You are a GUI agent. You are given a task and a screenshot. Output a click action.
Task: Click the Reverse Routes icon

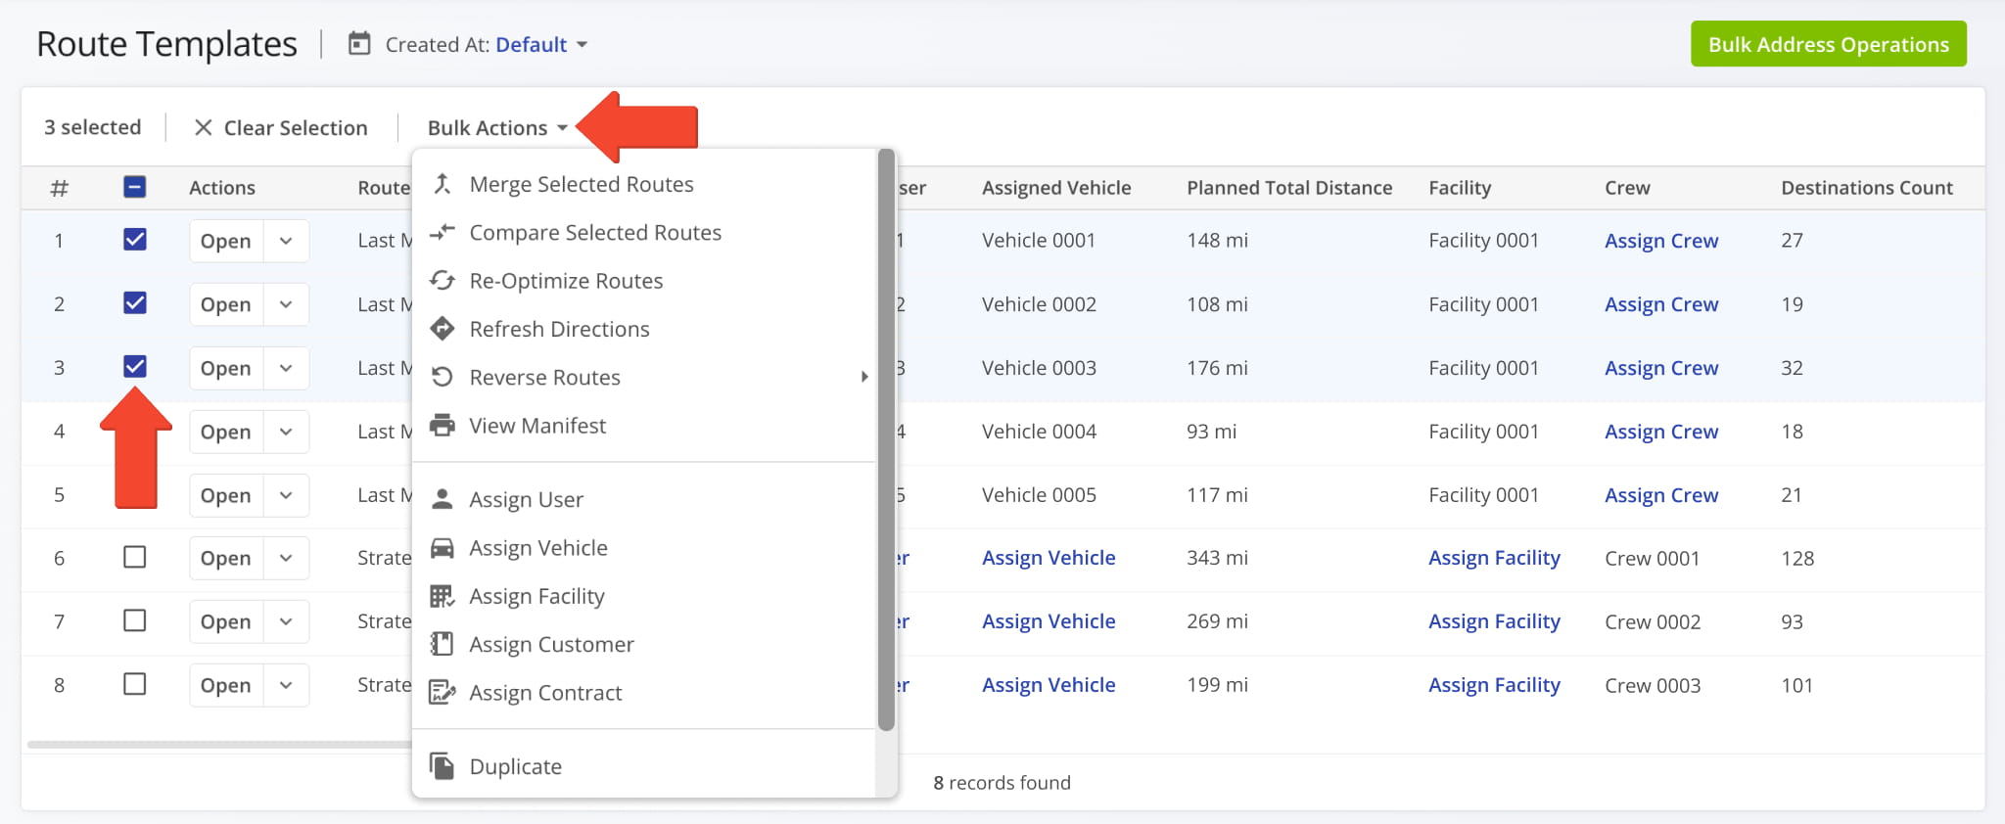click(x=443, y=377)
